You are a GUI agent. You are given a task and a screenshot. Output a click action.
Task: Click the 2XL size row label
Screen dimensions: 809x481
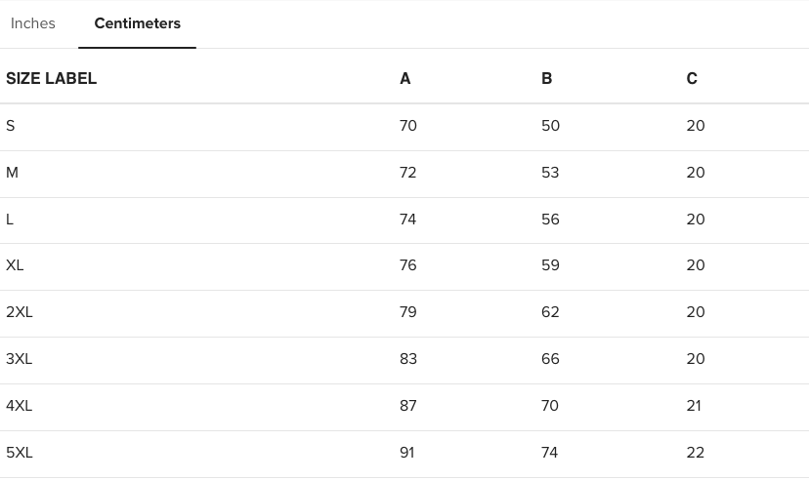pyautogui.click(x=20, y=312)
